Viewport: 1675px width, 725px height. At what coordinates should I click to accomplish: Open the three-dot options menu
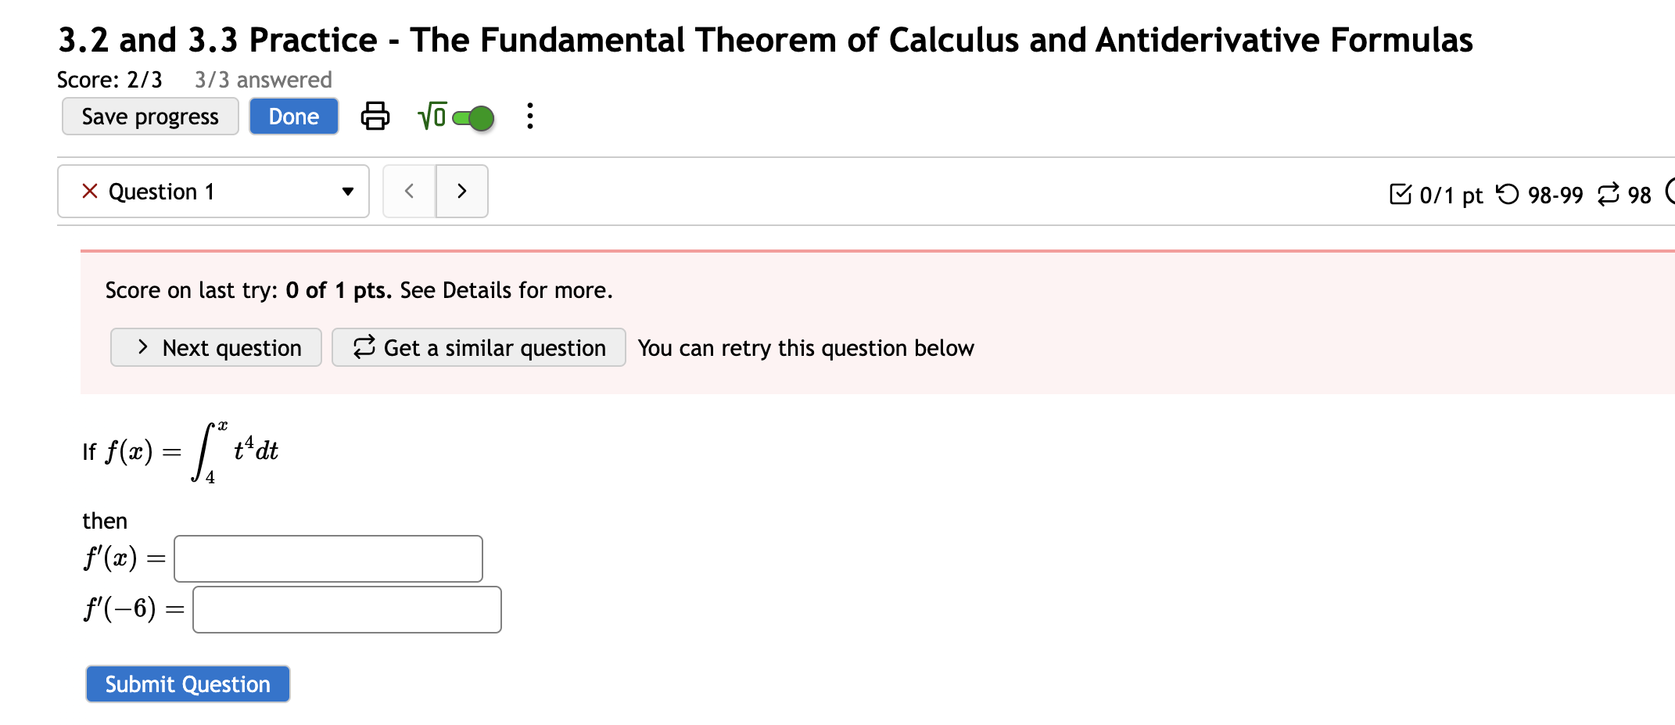[x=529, y=116]
